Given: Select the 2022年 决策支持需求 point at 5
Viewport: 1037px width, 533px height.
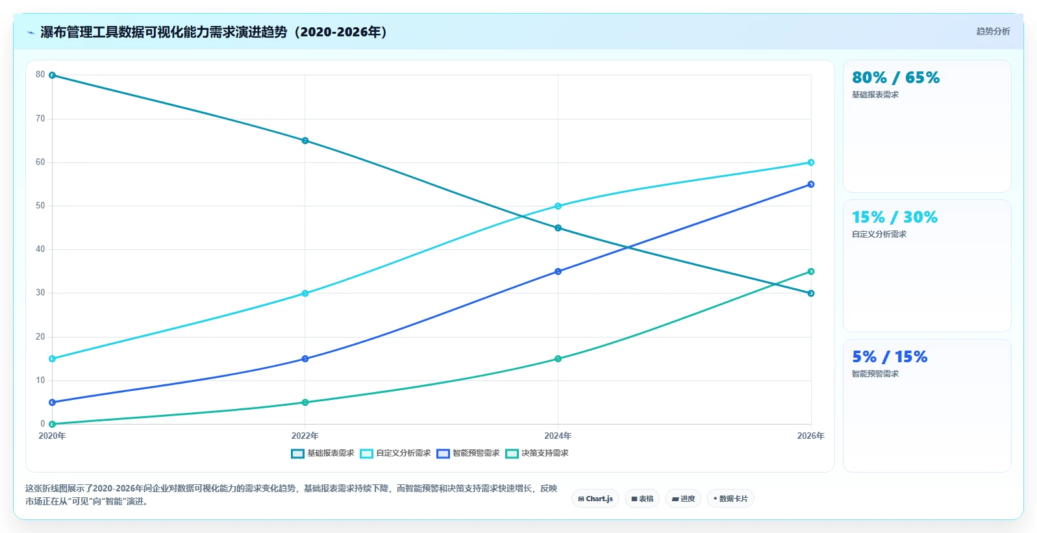Looking at the screenshot, I should [x=305, y=403].
